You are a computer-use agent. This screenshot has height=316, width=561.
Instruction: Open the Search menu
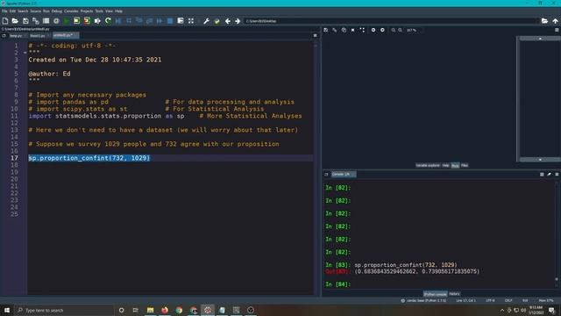click(x=23, y=11)
